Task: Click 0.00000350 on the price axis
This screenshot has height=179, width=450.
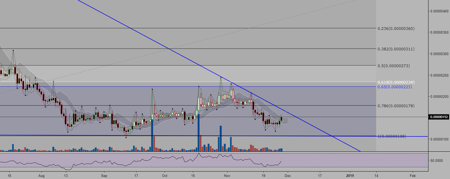Action: pos(439,32)
